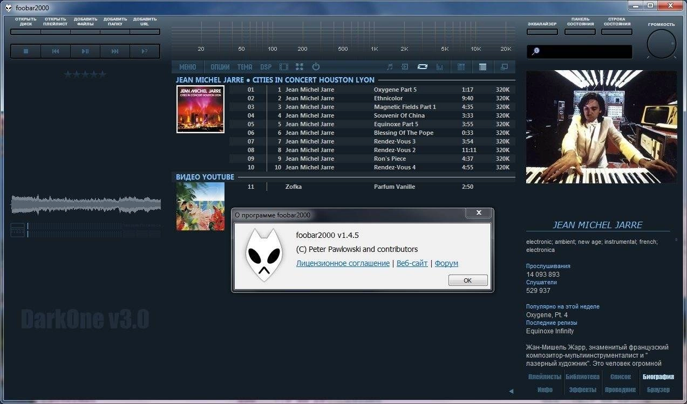687x404 pixels.
Task: Open the ТЕМА menu
Action: [x=244, y=67]
